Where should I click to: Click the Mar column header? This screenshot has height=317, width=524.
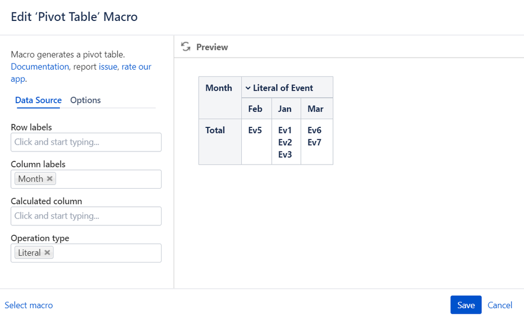point(316,109)
